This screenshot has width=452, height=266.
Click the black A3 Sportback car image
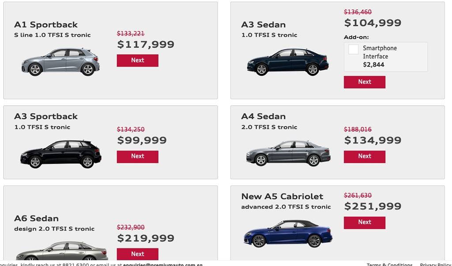tap(60, 154)
